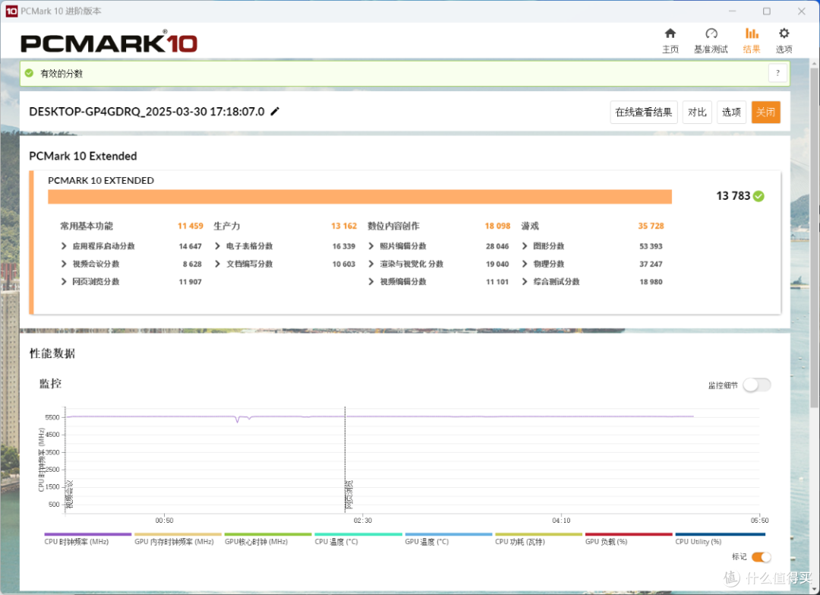Click the 监控 section heading

click(51, 384)
